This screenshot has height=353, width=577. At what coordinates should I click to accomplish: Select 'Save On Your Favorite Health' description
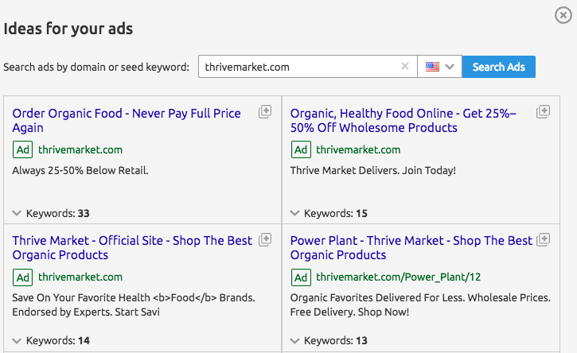134,305
